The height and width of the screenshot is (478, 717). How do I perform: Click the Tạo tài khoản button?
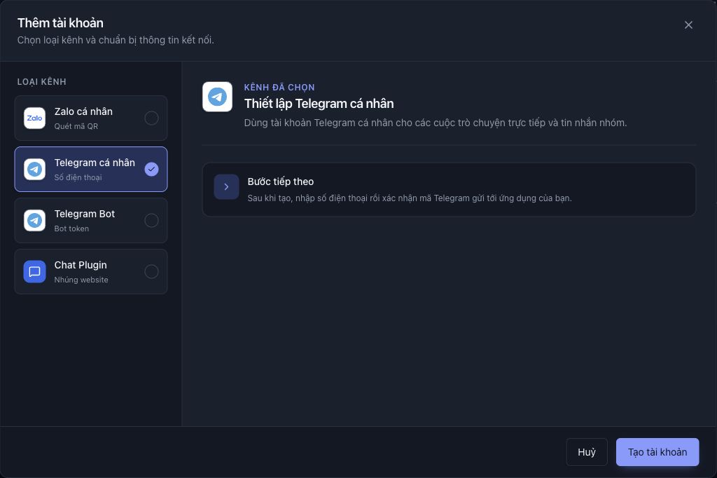657,452
